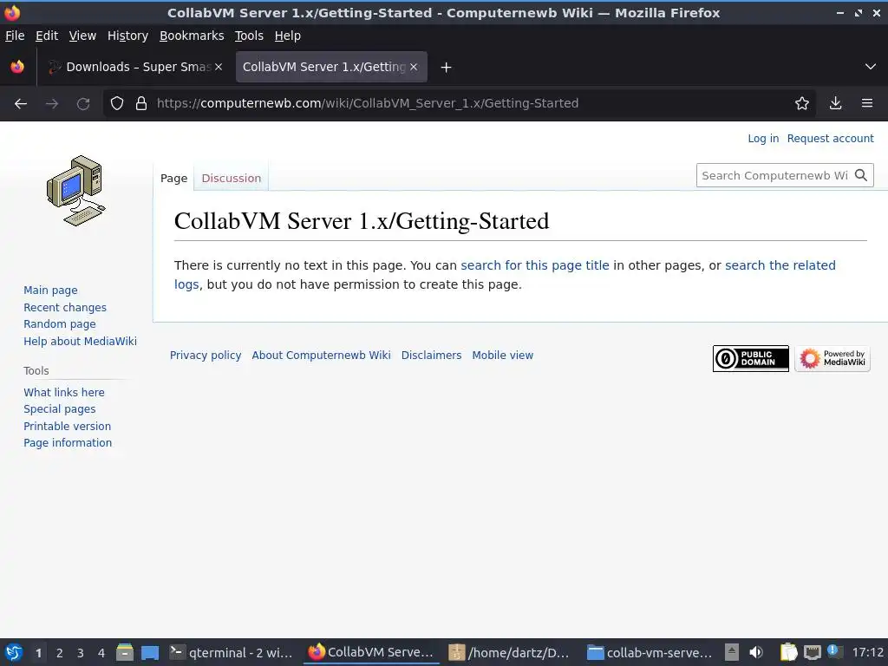Open Special pages link
This screenshot has width=888, height=666.
60,409
